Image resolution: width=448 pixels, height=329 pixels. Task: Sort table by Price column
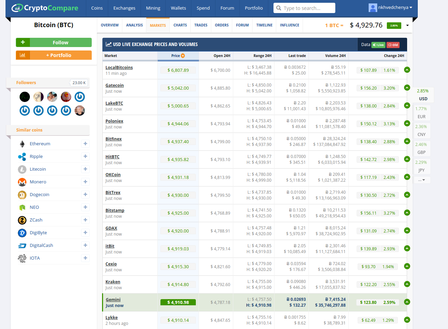pos(178,56)
